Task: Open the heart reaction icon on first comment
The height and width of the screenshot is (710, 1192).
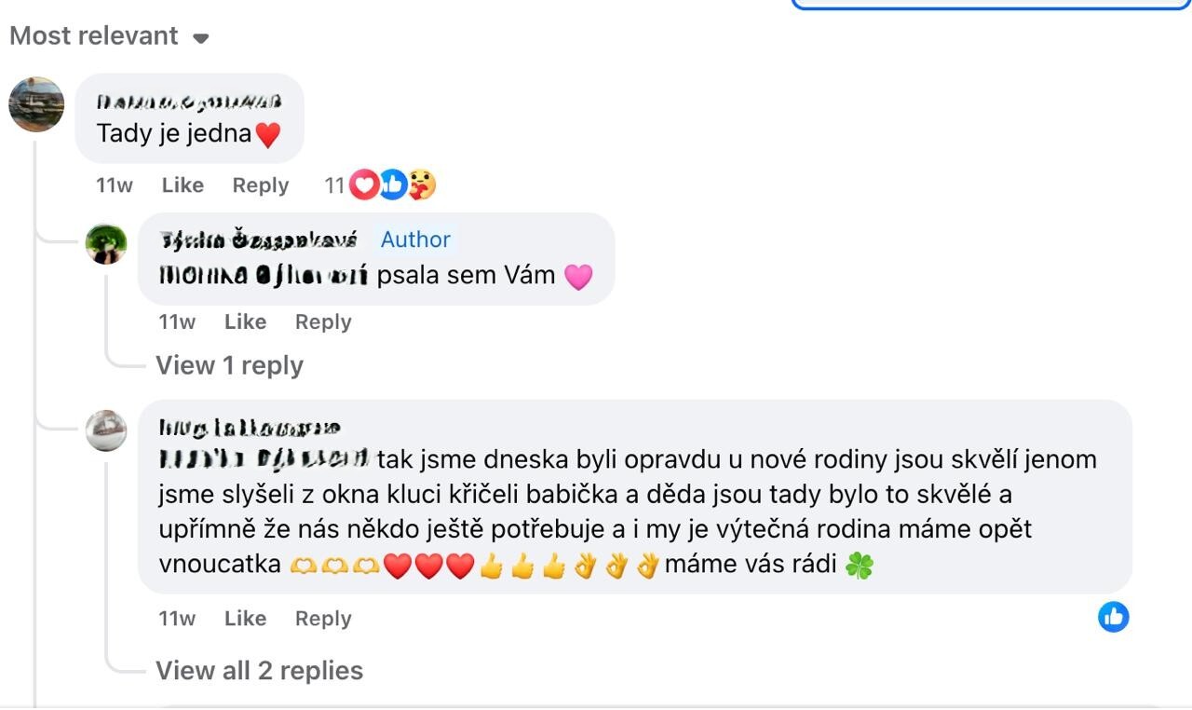Action: click(364, 185)
